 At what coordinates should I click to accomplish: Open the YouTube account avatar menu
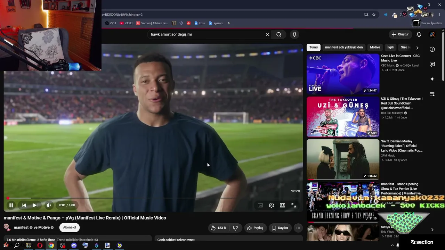432,34
